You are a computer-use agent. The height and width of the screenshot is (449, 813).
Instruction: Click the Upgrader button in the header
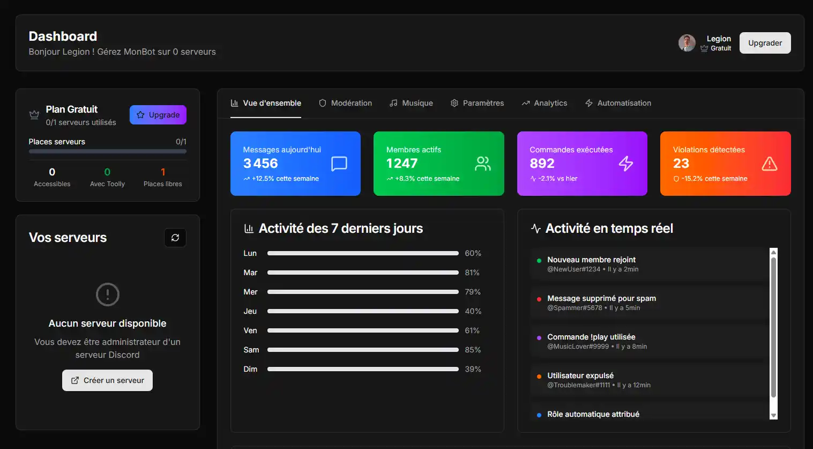coord(765,43)
